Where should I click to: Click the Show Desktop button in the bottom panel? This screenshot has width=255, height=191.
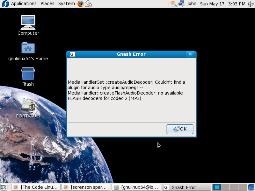coord(4,187)
